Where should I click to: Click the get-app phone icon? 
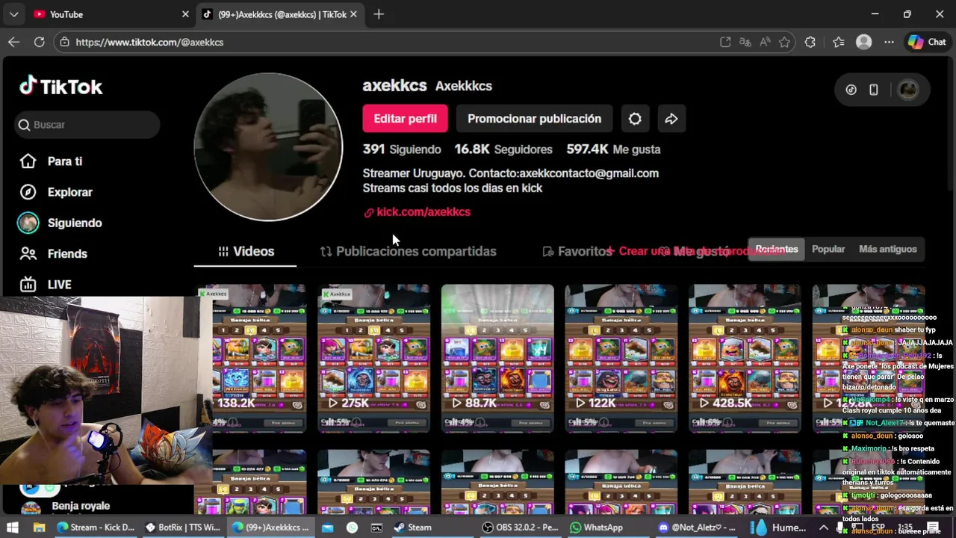[x=874, y=90]
